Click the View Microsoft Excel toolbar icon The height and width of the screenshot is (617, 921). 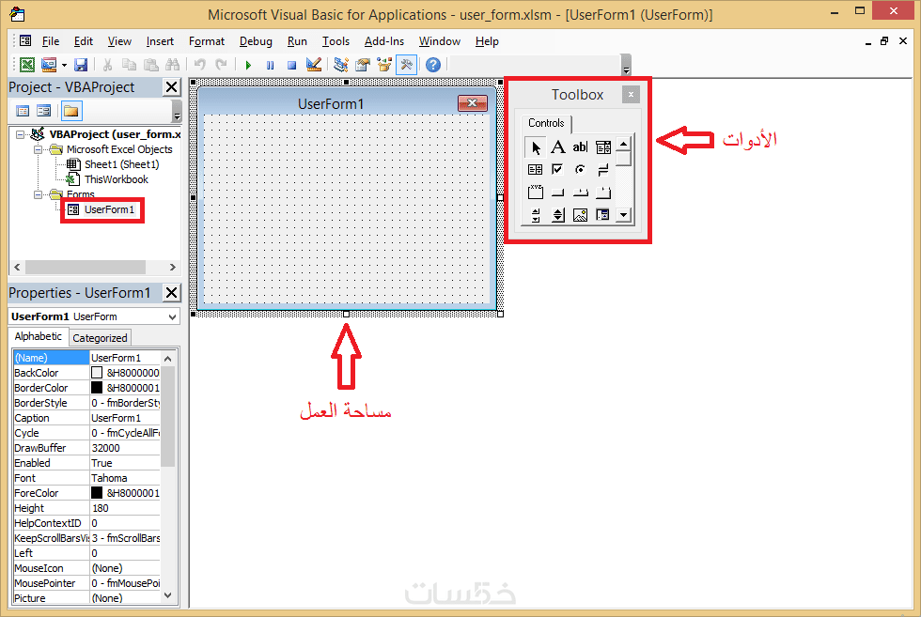click(x=27, y=65)
